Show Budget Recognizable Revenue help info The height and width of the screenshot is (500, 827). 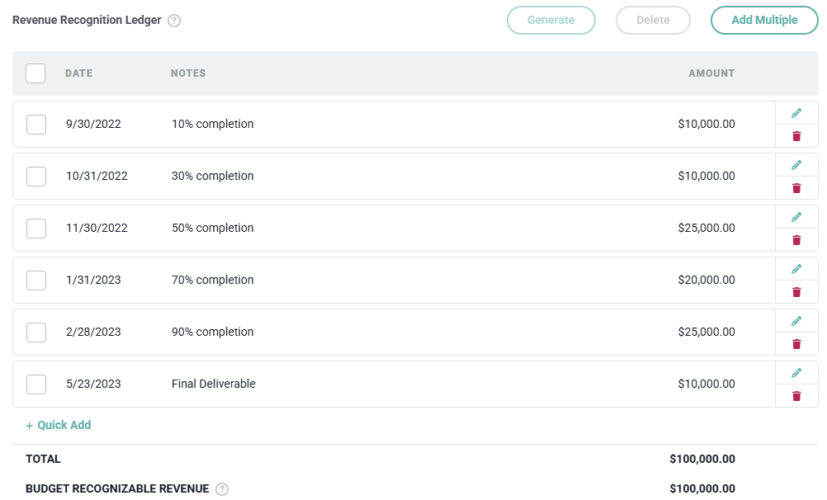coord(222,489)
